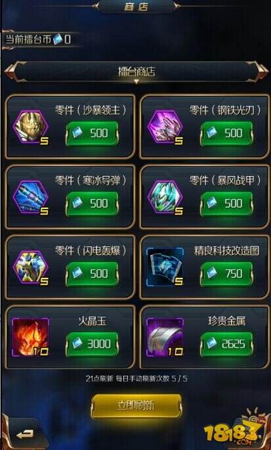Select the 寒冰导弹 part icon
271x450 pixels.
[x=30, y=197]
